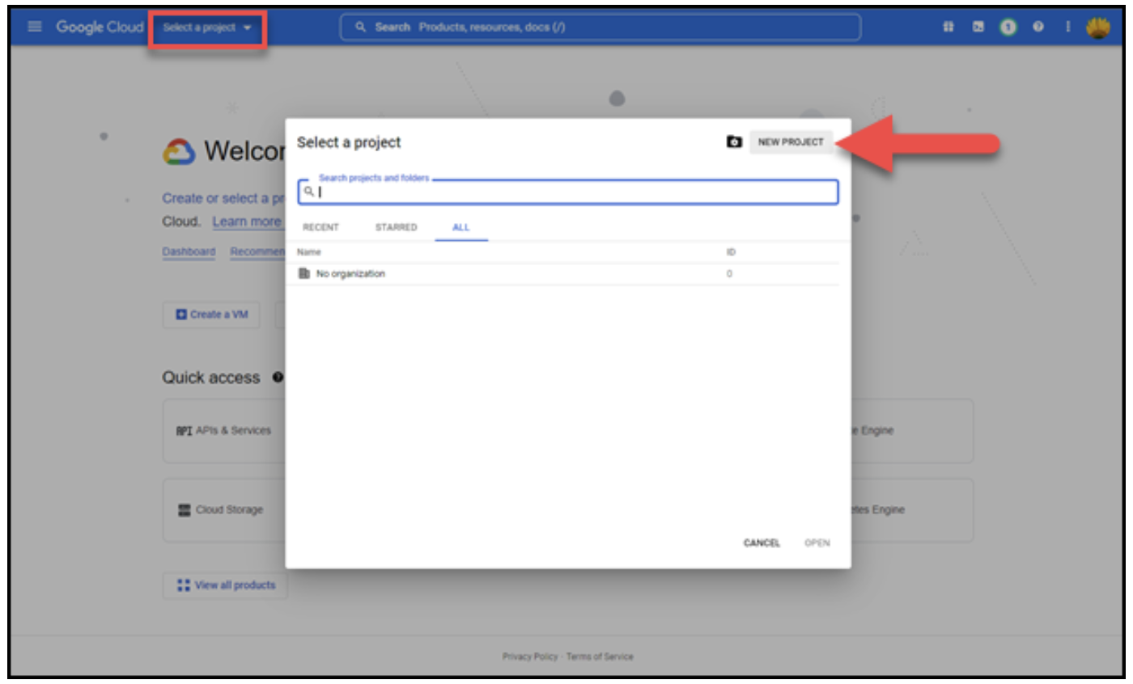
Task: Click the ID column header
Action: (x=730, y=252)
